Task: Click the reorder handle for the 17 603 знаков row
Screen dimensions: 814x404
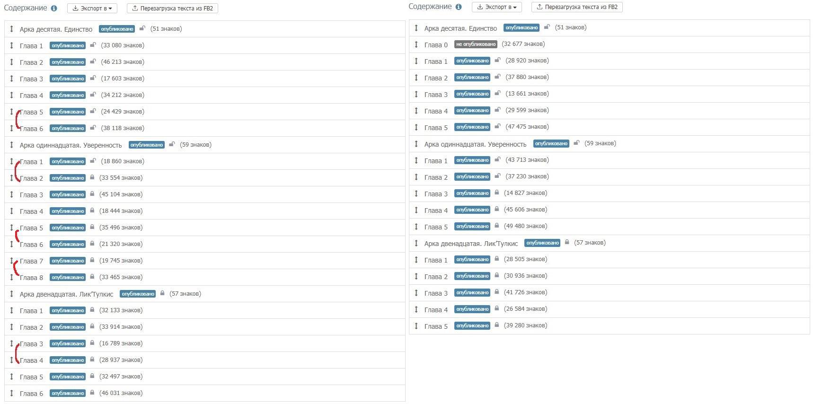Action: coord(12,79)
